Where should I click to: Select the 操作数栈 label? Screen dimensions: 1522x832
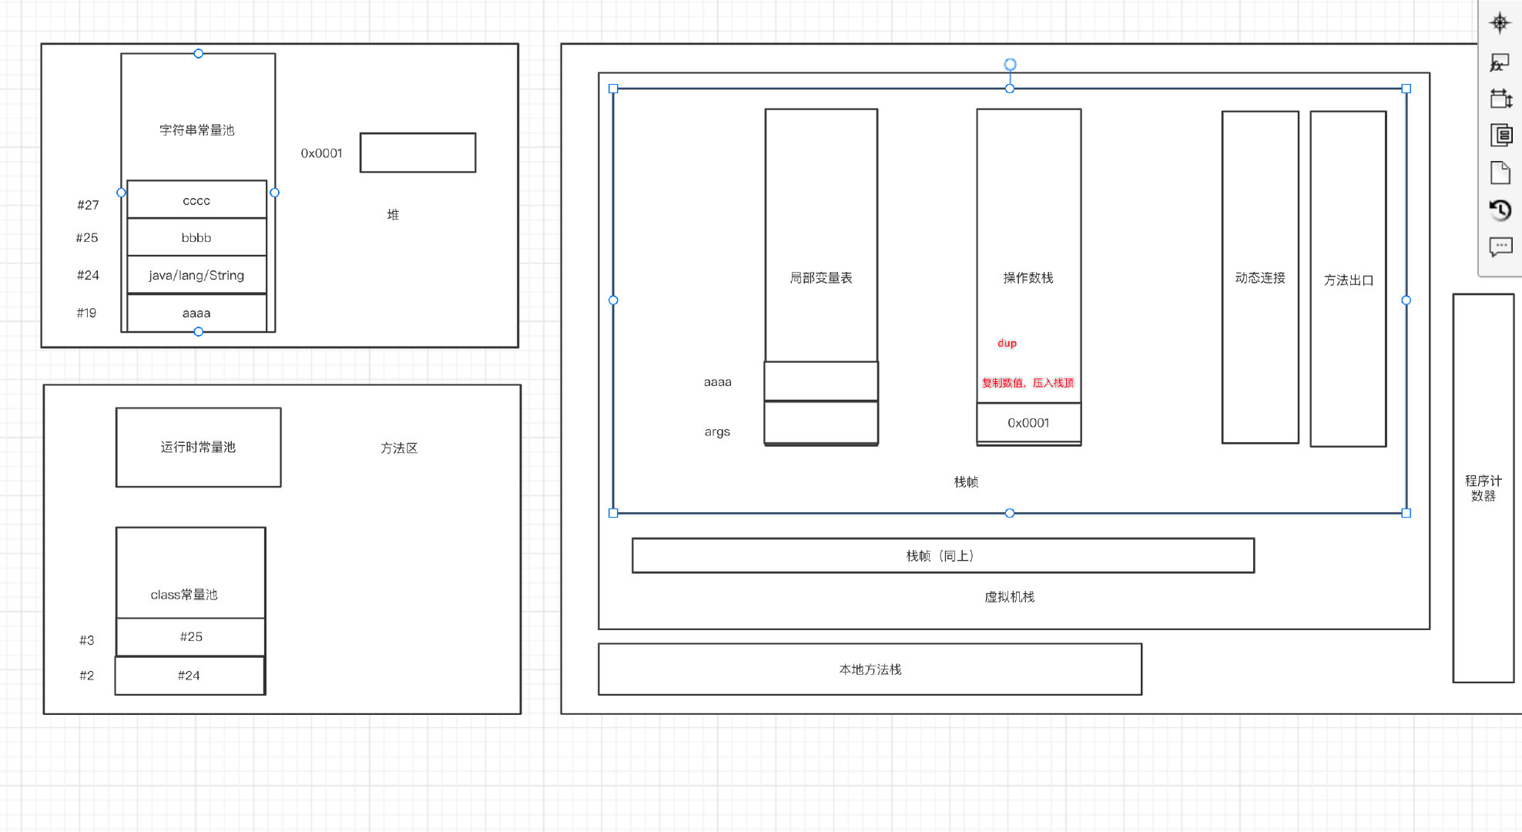1028,278
